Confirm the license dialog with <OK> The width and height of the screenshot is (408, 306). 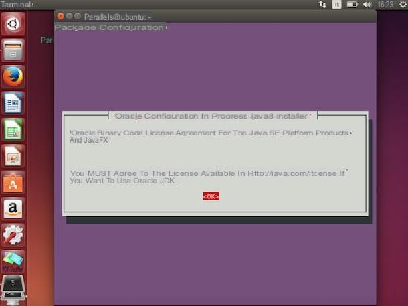211,196
